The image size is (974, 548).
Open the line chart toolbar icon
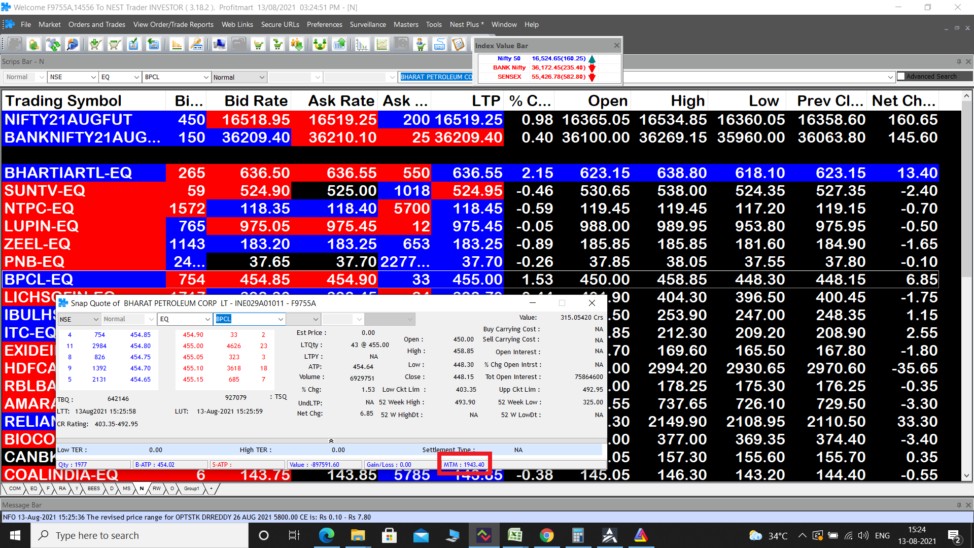point(382,45)
